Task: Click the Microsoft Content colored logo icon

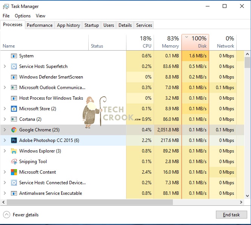Action: (14, 172)
